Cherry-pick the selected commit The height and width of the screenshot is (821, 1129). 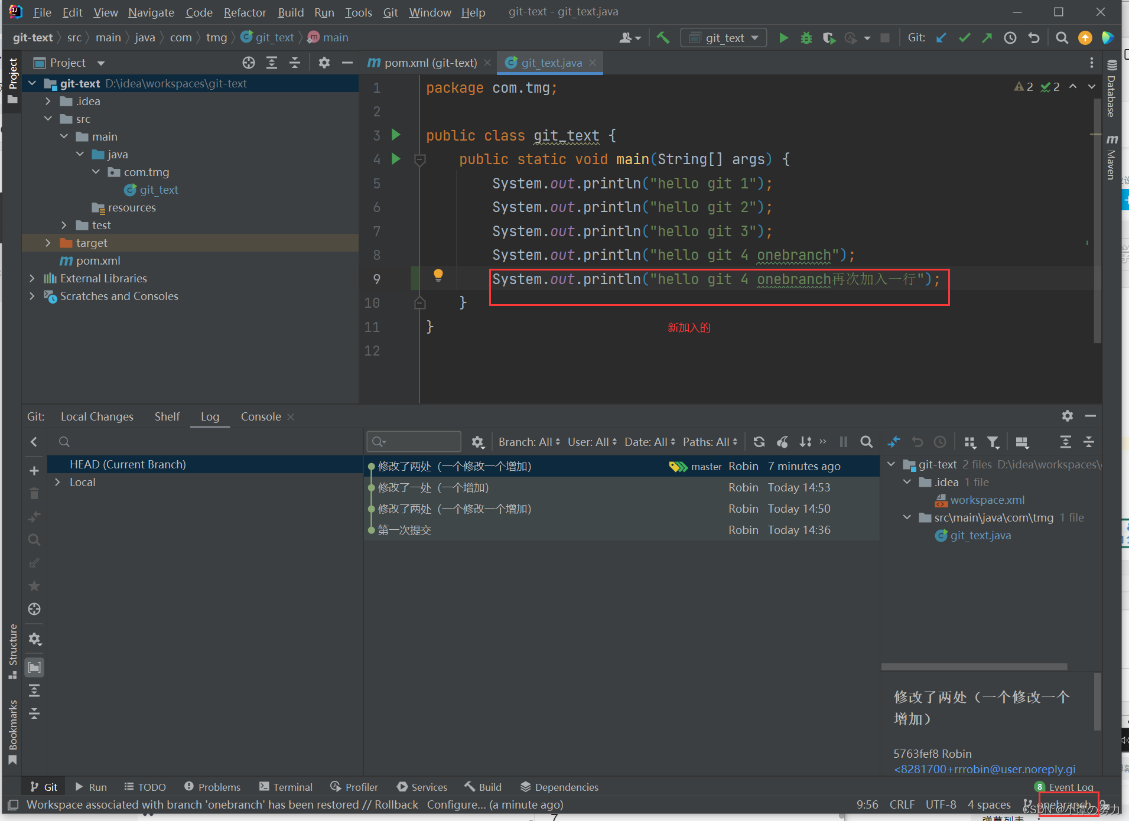(782, 442)
